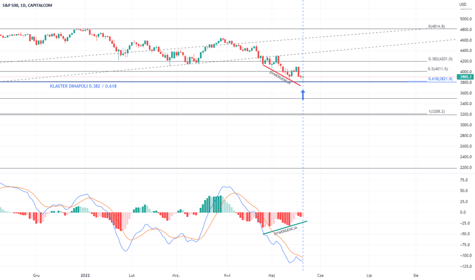Select the DYWERGENCJA label on price chart
475x280 pixels.
click(280, 77)
